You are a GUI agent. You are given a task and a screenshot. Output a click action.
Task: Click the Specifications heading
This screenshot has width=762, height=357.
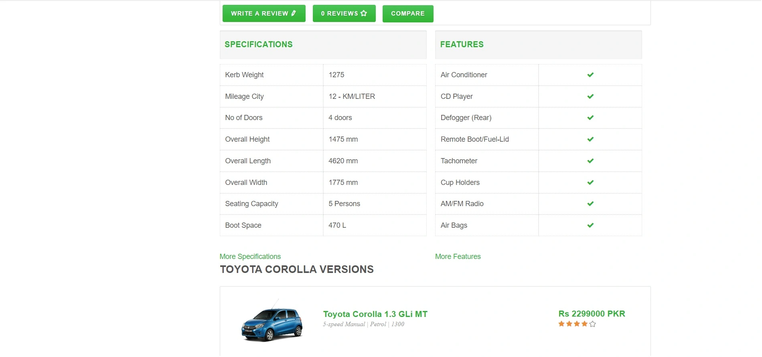tap(259, 44)
